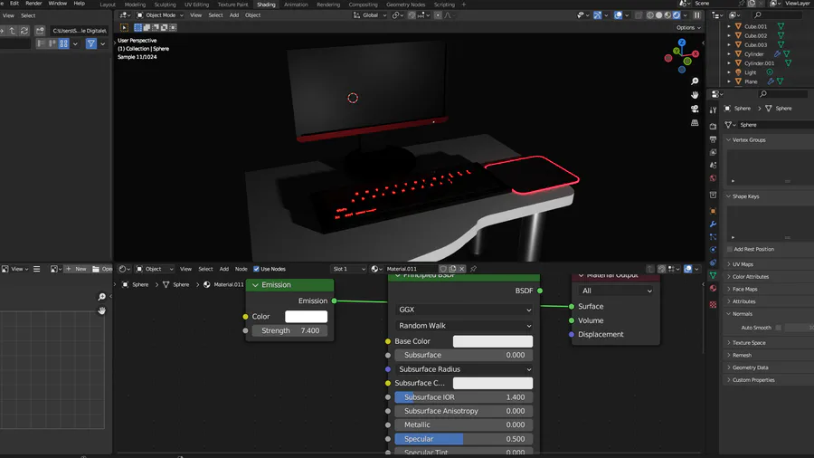Image resolution: width=814 pixels, height=458 pixels.
Task: Open the Global orientation dropdown
Action: [370, 15]
